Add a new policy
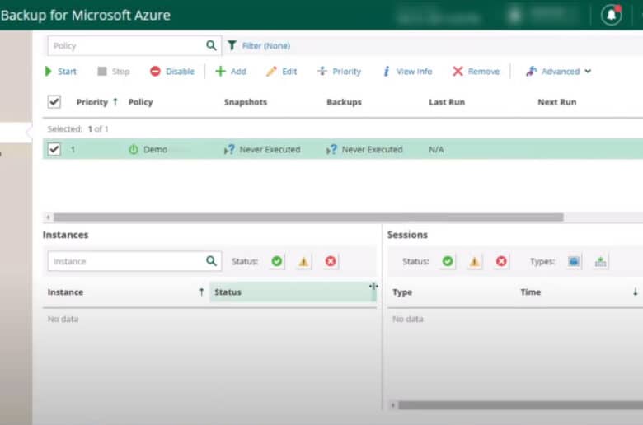 [231, 72]
